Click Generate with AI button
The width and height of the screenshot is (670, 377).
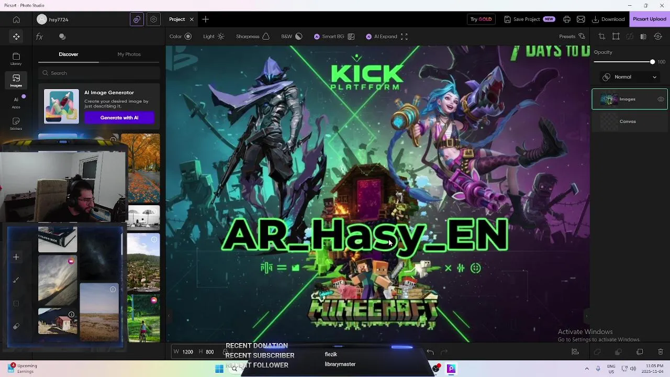click(119, 118)
